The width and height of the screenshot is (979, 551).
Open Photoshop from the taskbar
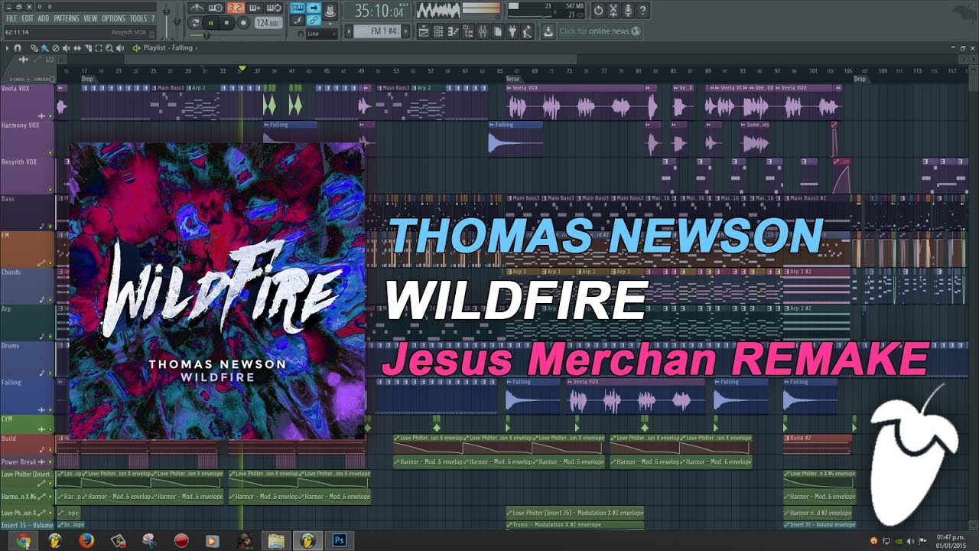tap(339, 541)
